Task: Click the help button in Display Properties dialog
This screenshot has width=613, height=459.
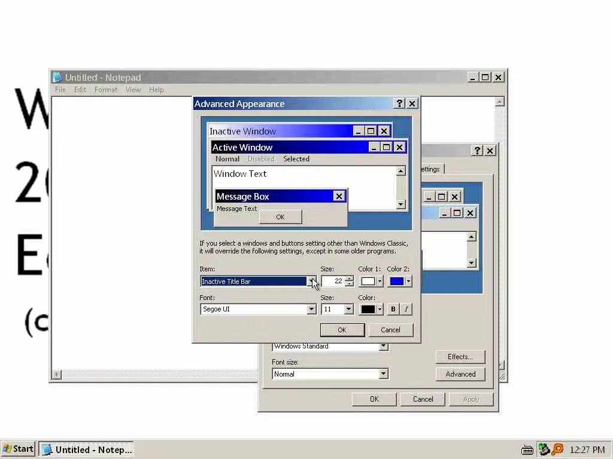Action: pos(477,151)
